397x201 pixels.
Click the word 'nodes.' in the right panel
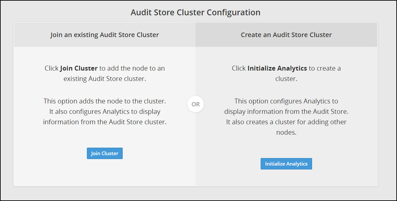pos(286,132)
